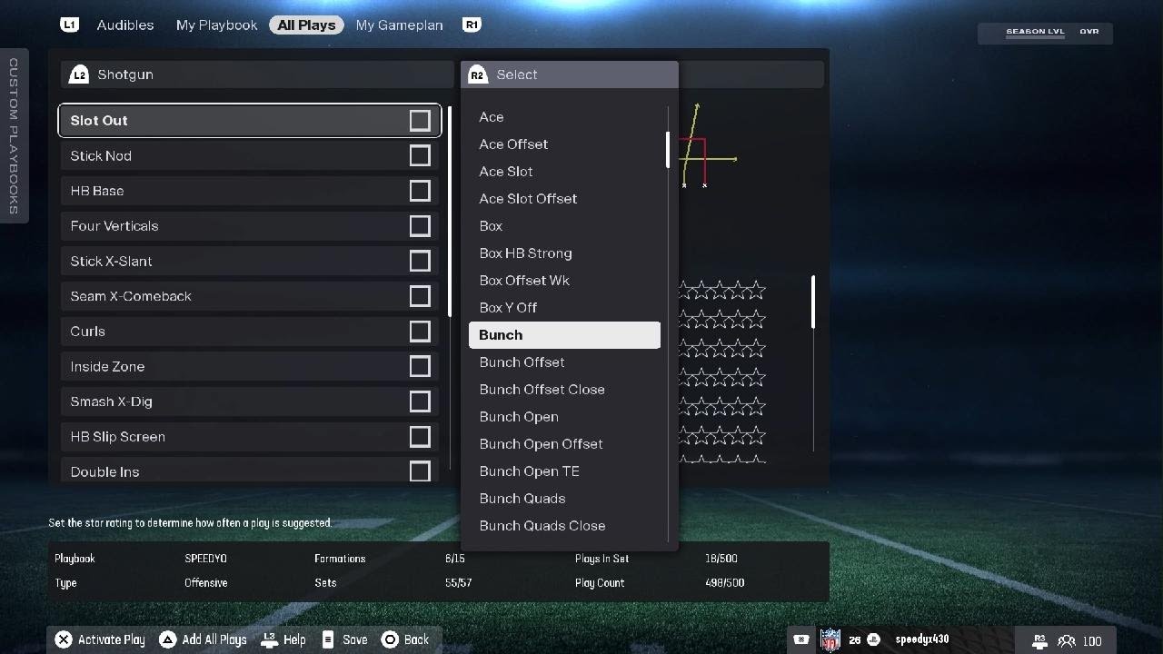Viewport: 1163px width, 654px height.
Task: Click the R3 stick icon
Action: (1040, 640)
